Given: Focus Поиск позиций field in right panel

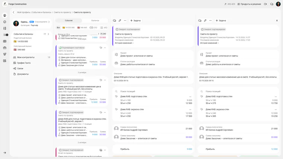Looking at the screenshot, I should 238,91.
